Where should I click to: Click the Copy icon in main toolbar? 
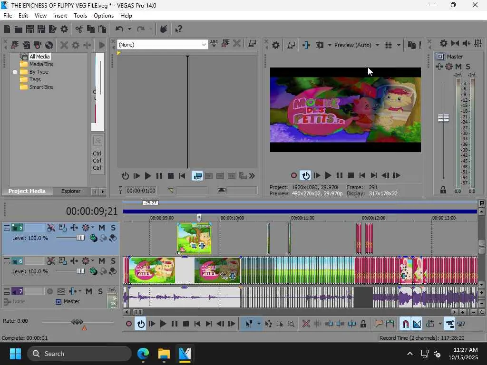coord(91,29)
